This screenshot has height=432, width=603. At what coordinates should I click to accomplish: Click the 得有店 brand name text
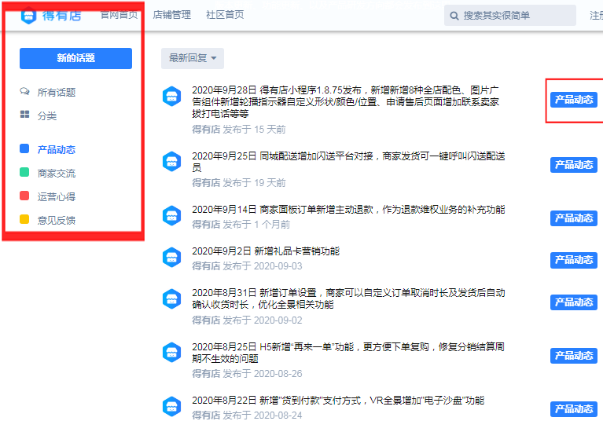click(x=61, y=16)
